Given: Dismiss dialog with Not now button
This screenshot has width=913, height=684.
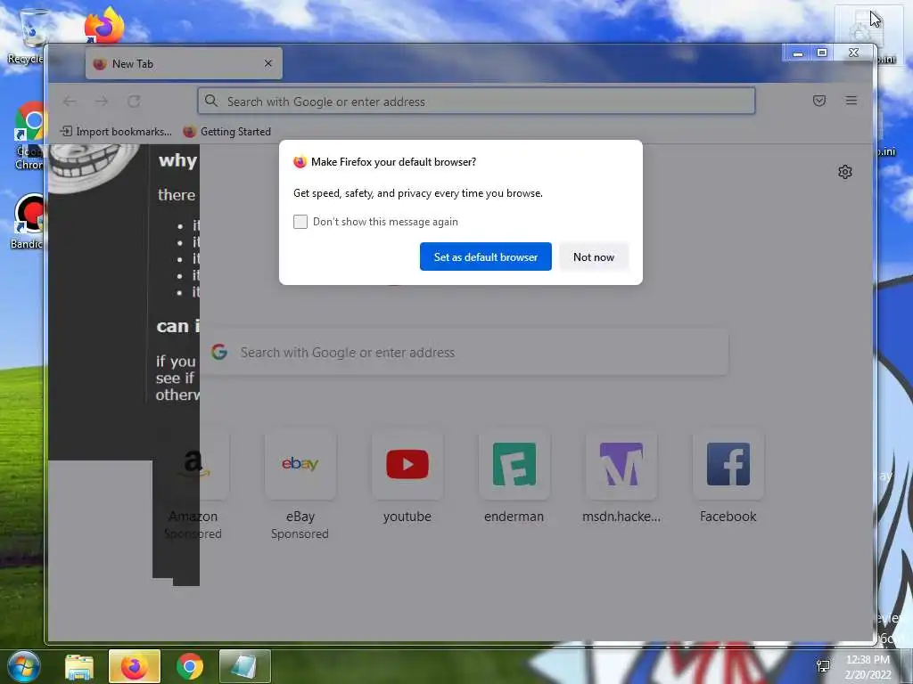Looking at the screenshot, I should 593,256.
